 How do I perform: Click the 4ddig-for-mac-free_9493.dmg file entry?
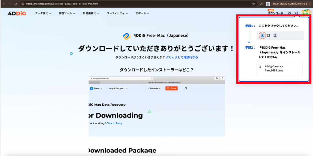point(280,68)
